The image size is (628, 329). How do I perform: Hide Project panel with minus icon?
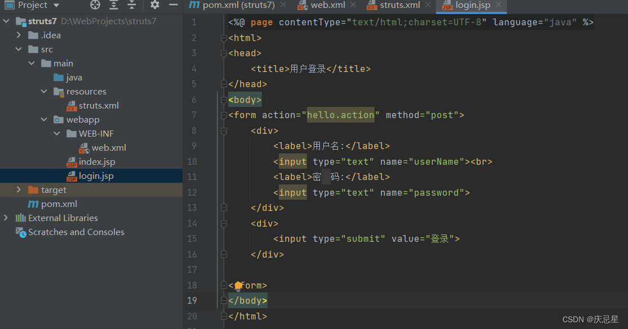click(x=172, y=5)
